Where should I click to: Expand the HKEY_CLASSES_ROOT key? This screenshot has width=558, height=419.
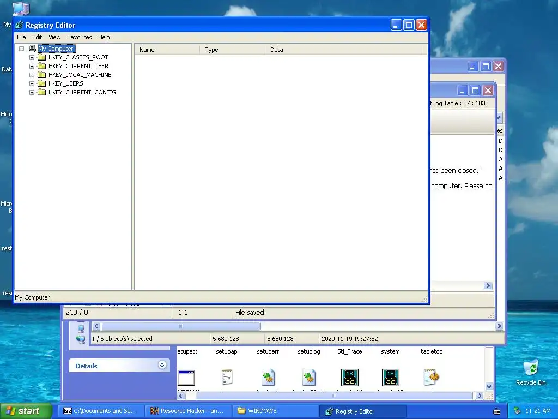32,57
